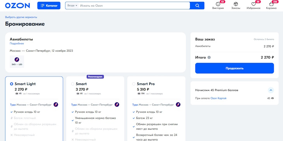Select the Smart Light tariff radio button
Screen dimensions: 283x141
point(12,84)
